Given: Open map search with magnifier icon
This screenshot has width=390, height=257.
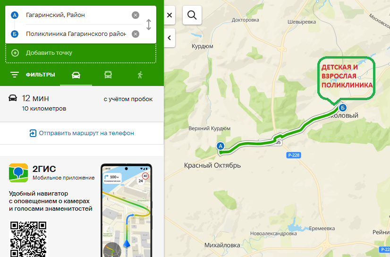Looking at the screenshot, I should [192, 15].
